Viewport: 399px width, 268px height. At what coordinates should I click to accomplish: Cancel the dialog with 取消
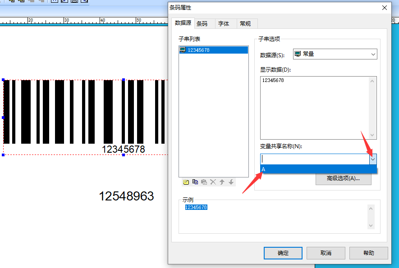point(326,253)
